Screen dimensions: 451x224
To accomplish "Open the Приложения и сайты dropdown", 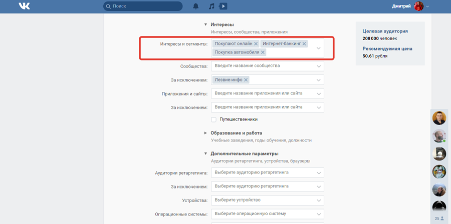I will click(268, 93).
